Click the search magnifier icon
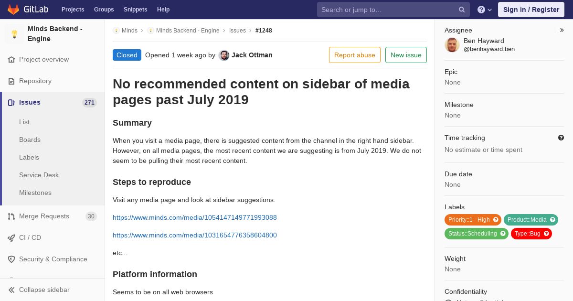The width and height of the screenshot is (573, 301). point(462,10)
